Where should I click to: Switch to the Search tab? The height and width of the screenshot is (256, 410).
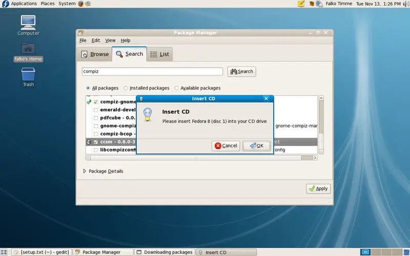pyautogui.click(x=130, y=54)
